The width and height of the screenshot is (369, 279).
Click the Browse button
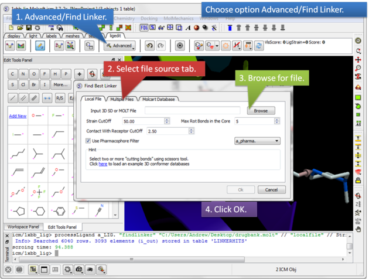(x=261, y=110)
